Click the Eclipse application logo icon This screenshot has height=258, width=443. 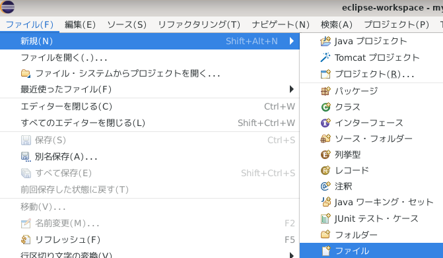tap(7, 7)
